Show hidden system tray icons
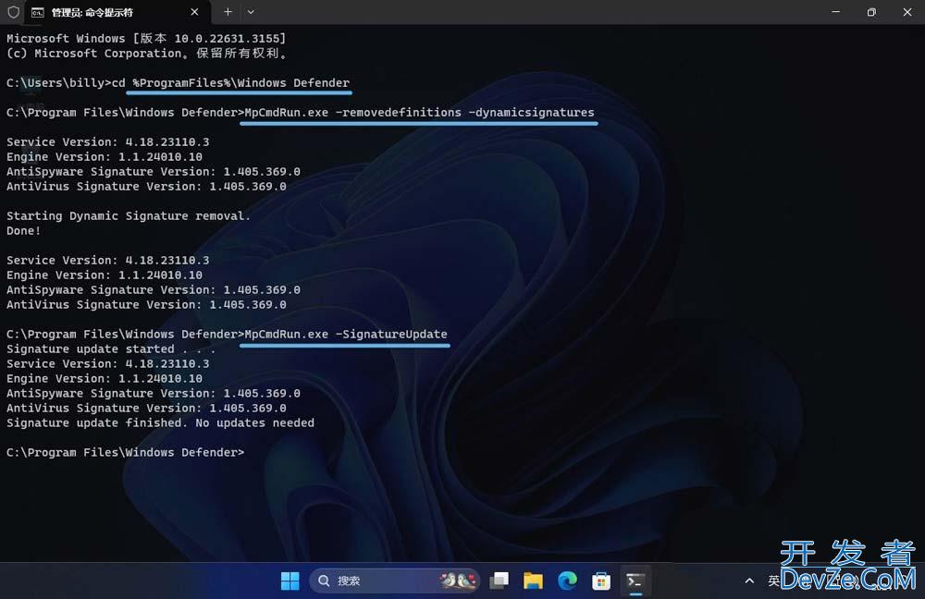925x599 pixels. (749, 581)
